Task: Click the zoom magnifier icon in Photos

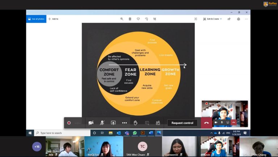Action: coord(122,19)
